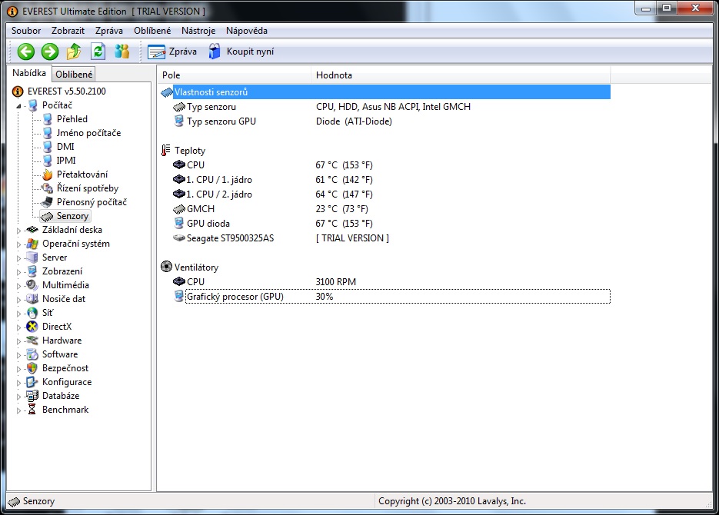The width and height of the screenshot is (719, 515).
Task: Click the Ventilátory fan icon
Action: coord(166,267)
